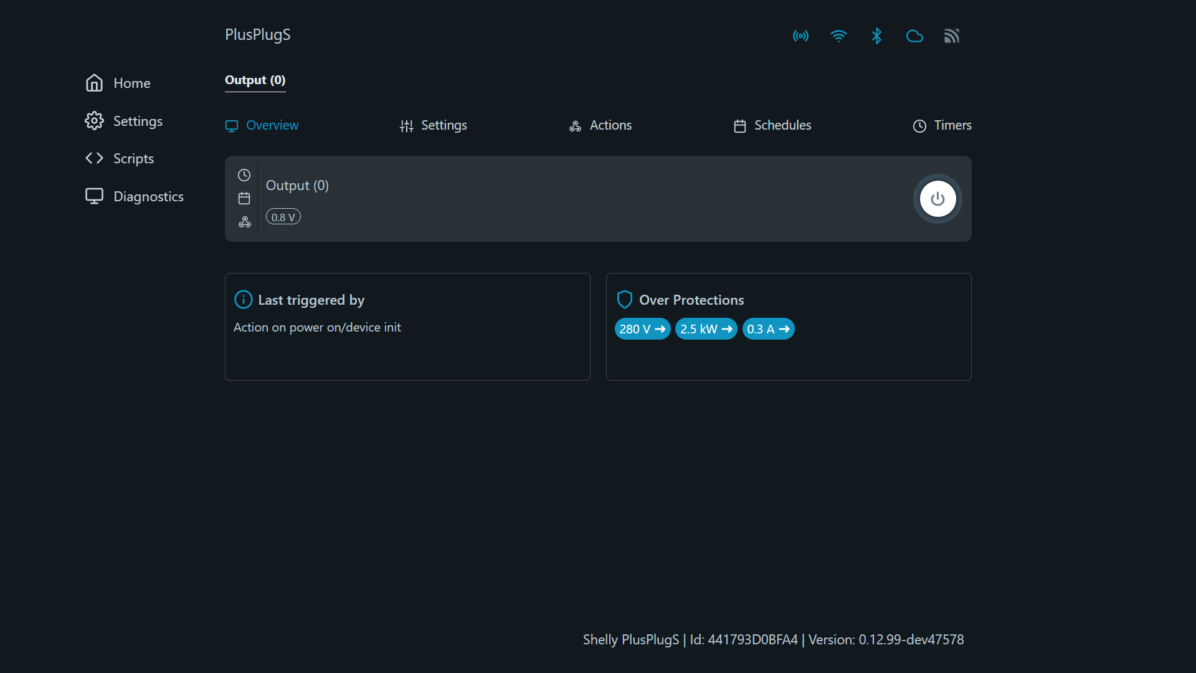Click the actions webhook icon beside Output

(244, 222)
